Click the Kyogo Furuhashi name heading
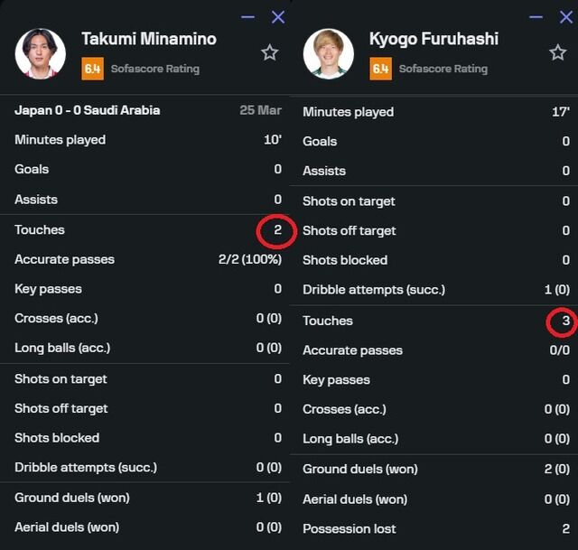578x550 pixels. coord(433,39)
